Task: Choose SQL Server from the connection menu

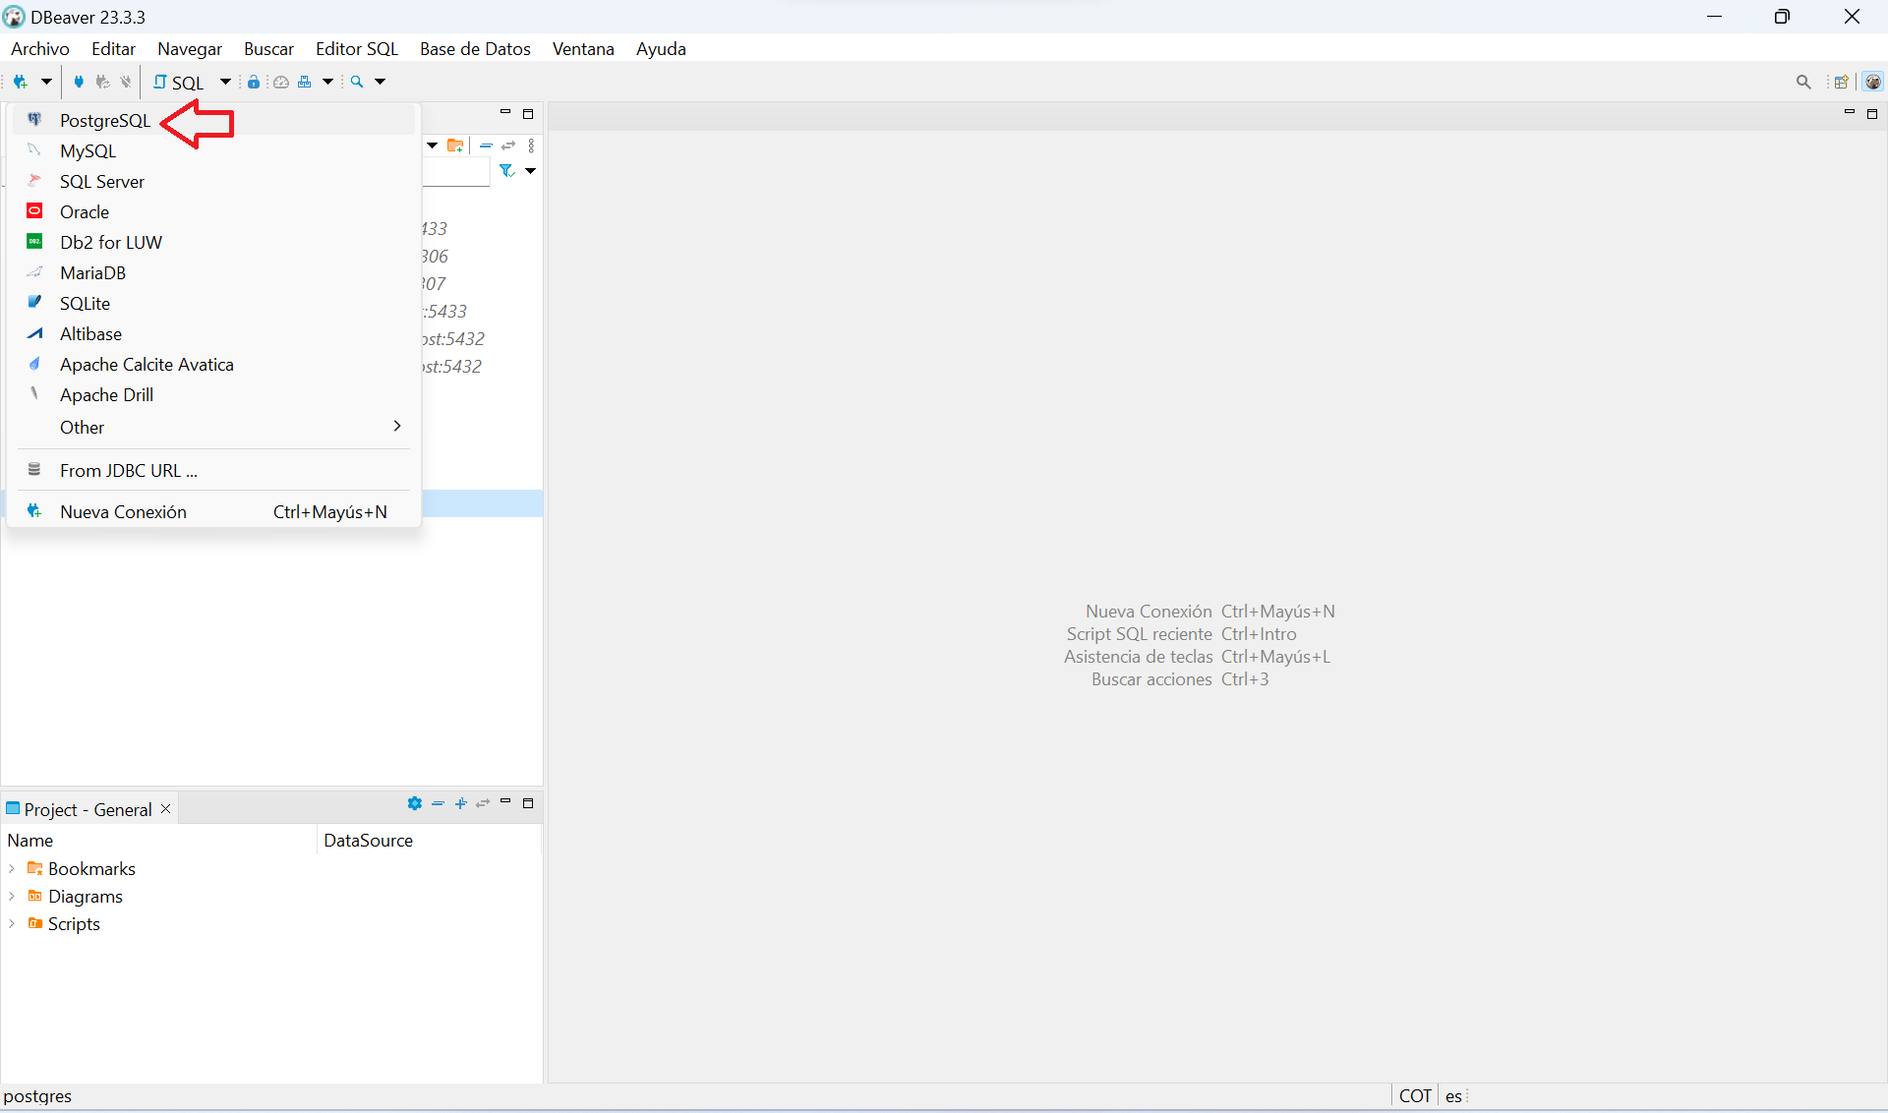Action: (x=214, y=181)
